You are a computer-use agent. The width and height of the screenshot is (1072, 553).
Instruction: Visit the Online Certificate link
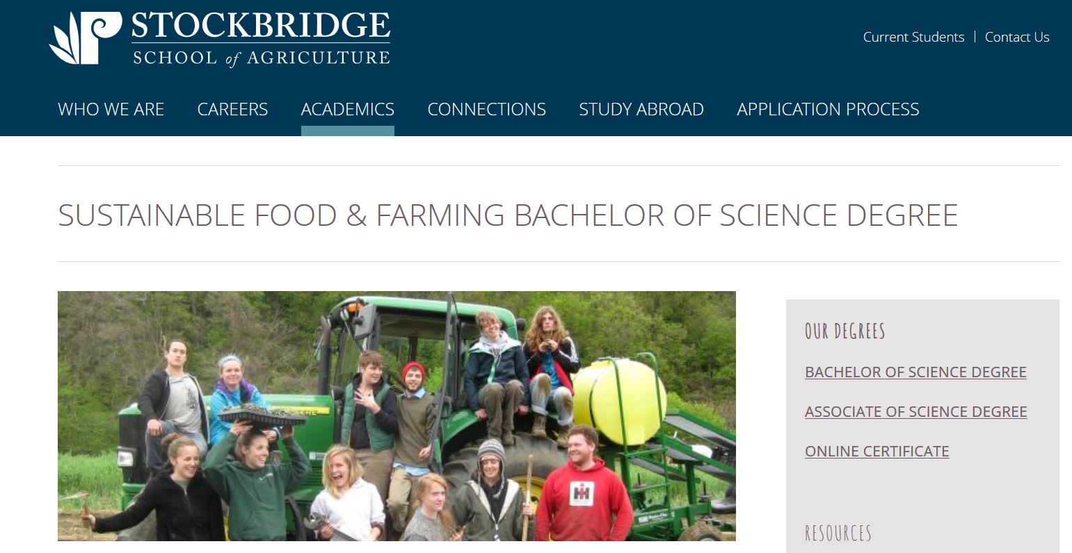tap(877, 452)
